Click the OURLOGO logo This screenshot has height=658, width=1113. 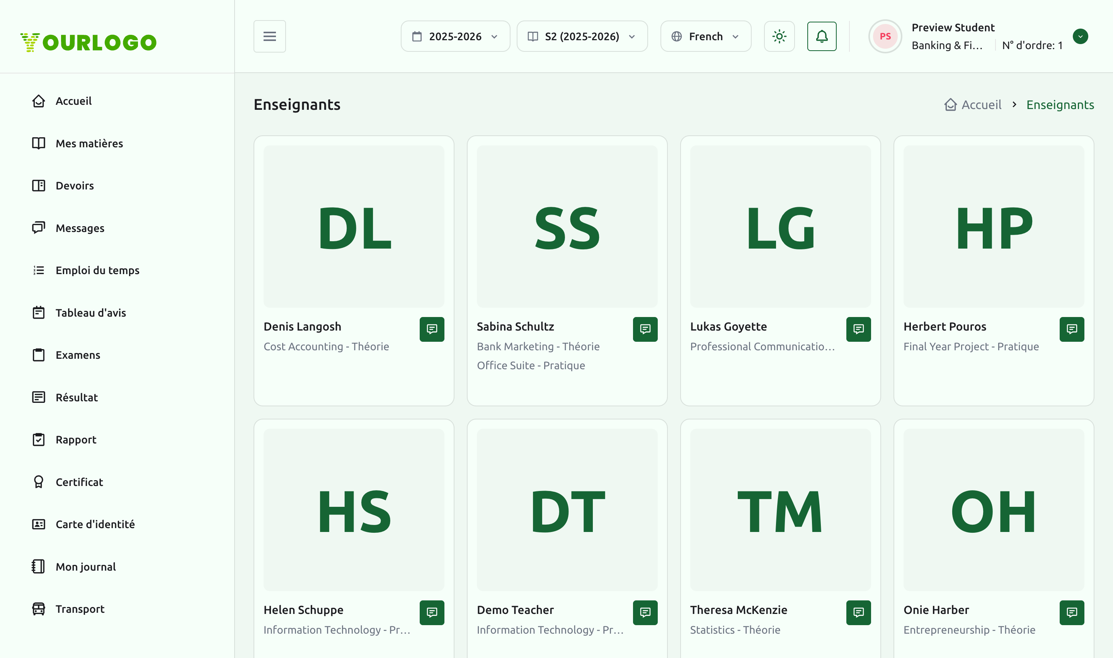tap(88, 42)
